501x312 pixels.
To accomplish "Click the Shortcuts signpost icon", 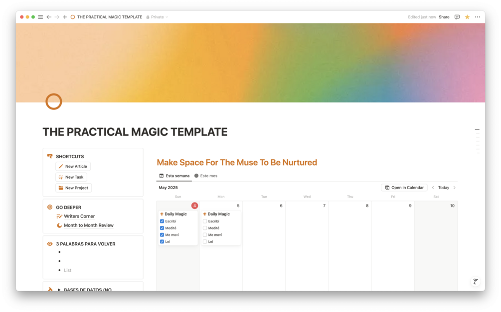I will point(50,156).
